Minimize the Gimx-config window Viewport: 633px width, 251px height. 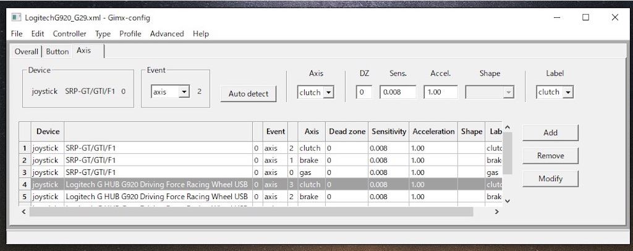click(x=557, y=17)
